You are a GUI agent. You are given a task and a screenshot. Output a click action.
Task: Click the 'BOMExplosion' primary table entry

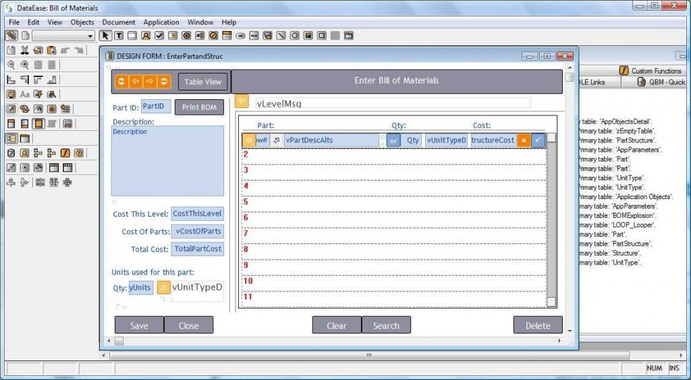[x=617, y=215]
